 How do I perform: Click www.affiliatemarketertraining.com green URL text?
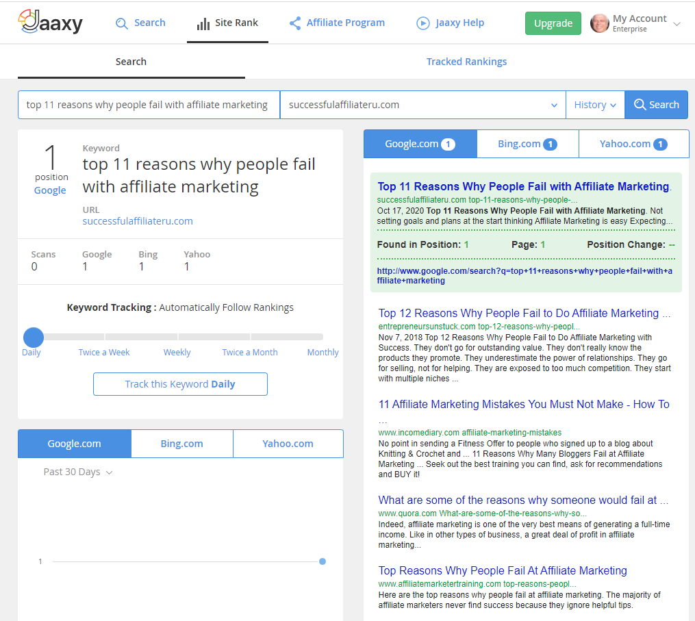coord(477,584)
